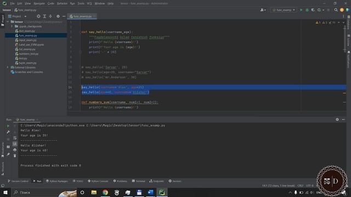Open the TODO tool window
Viewport: 351px width, 197px height.
tap(78, 181)
